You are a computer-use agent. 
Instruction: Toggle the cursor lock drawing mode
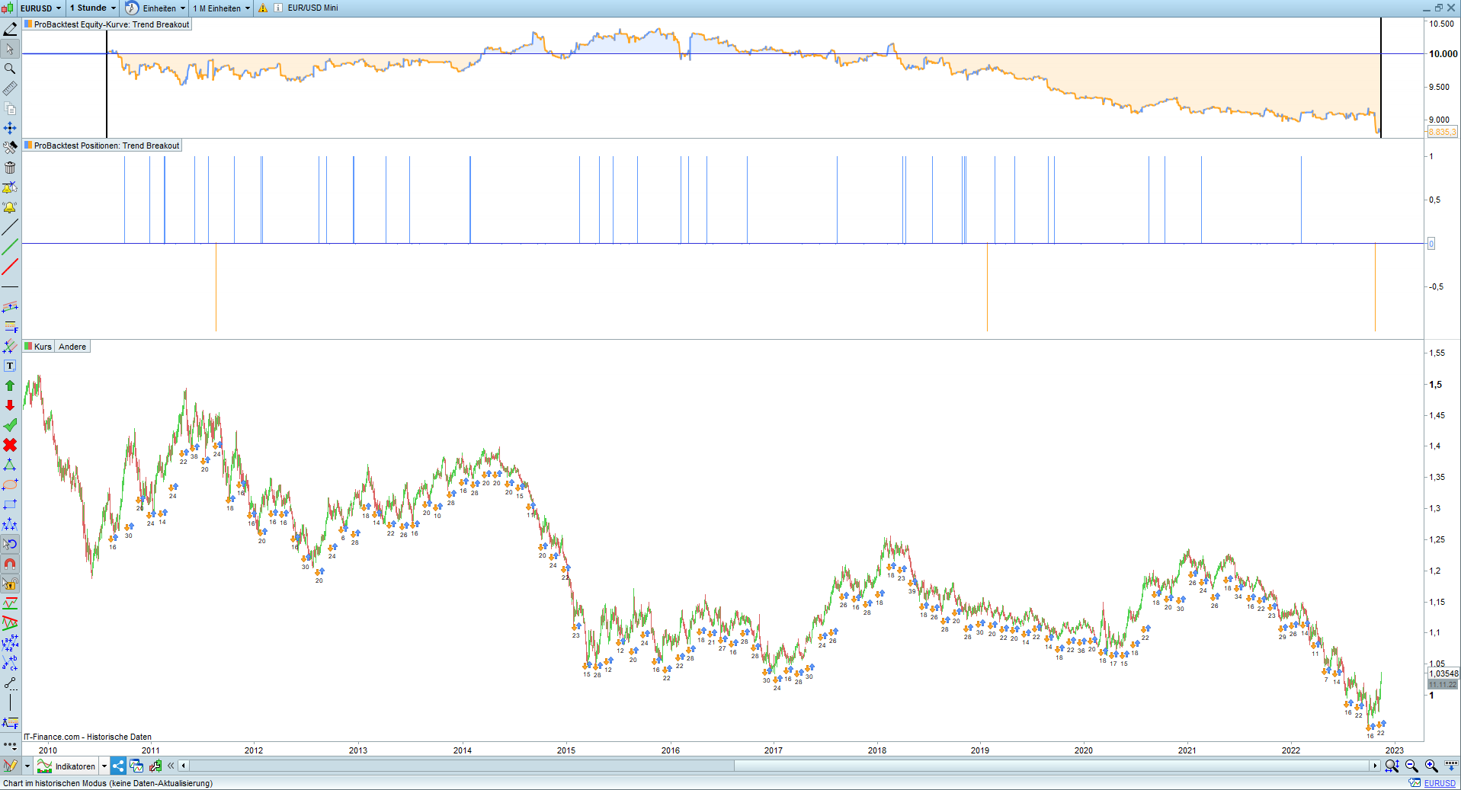tap(10, 584)
